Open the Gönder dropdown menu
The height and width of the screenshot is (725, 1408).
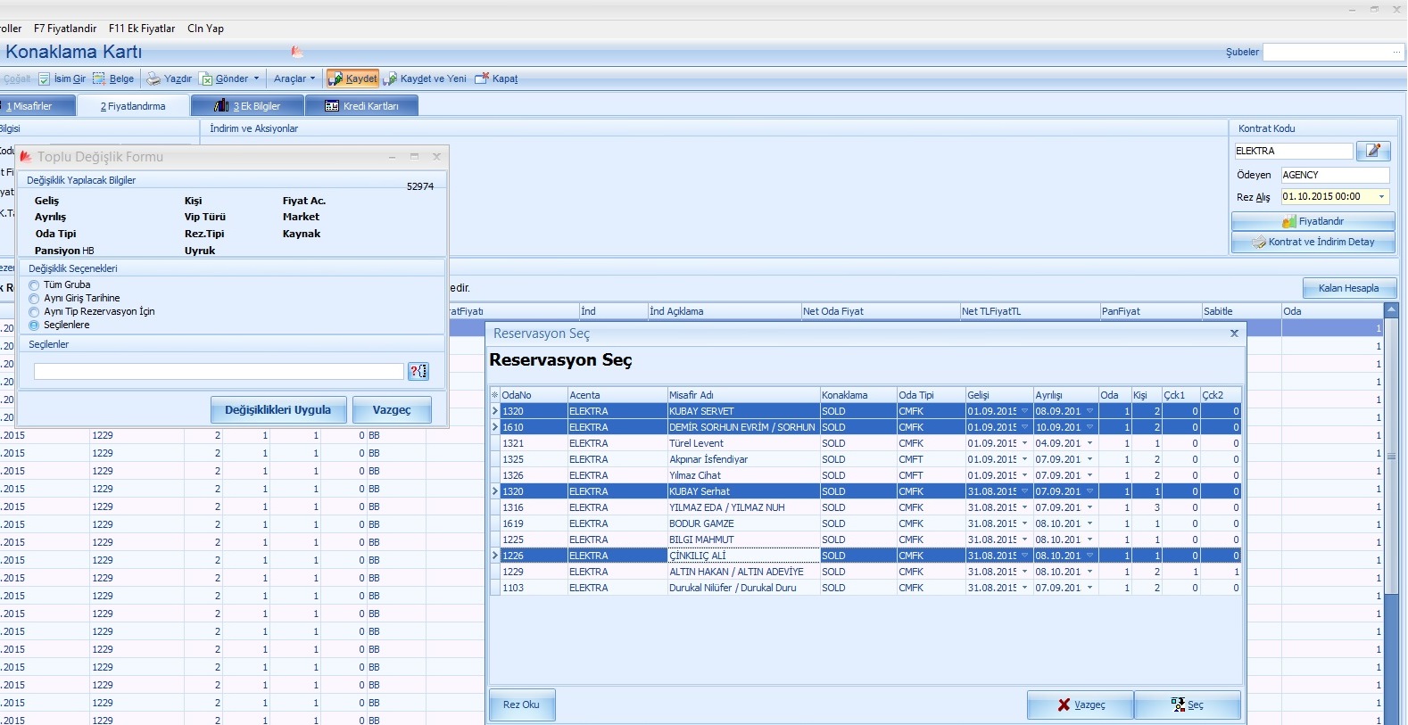(x=256, y=78)
